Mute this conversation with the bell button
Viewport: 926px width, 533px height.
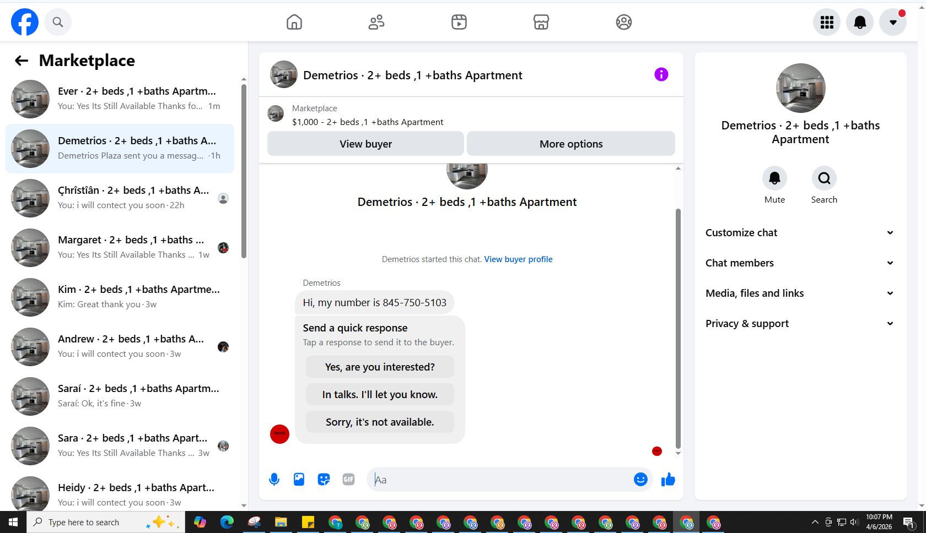point(774,178)
